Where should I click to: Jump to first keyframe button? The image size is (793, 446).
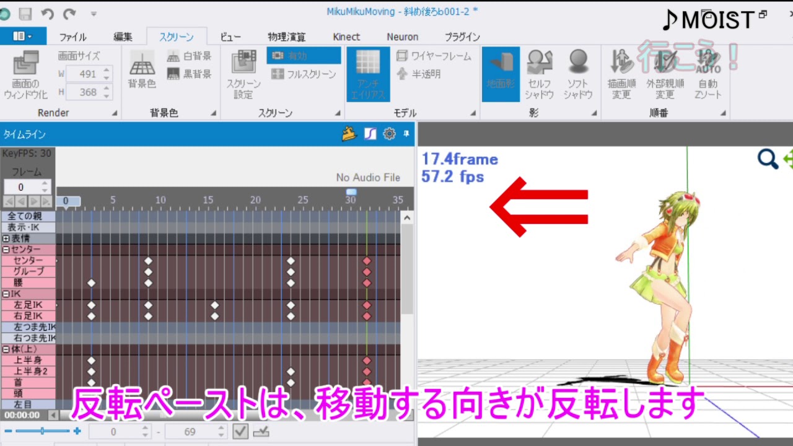(9, 201)
